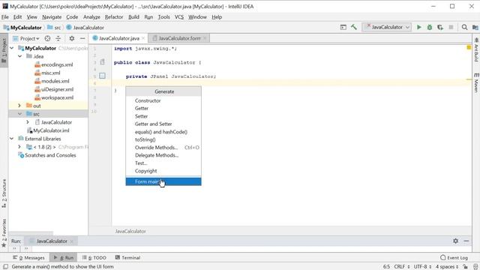
Task: Run JavaCalculator with green play button
Action: coord(418,27)
